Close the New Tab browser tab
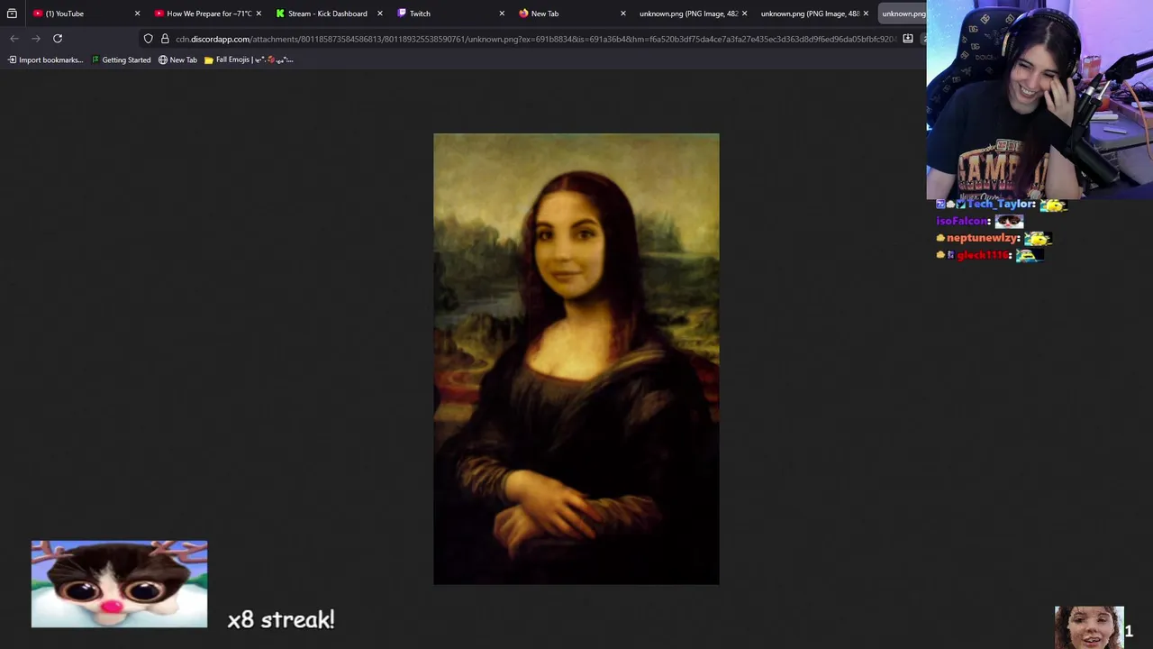The height and width of the screenshot is (649, 1153). [622, 14]
